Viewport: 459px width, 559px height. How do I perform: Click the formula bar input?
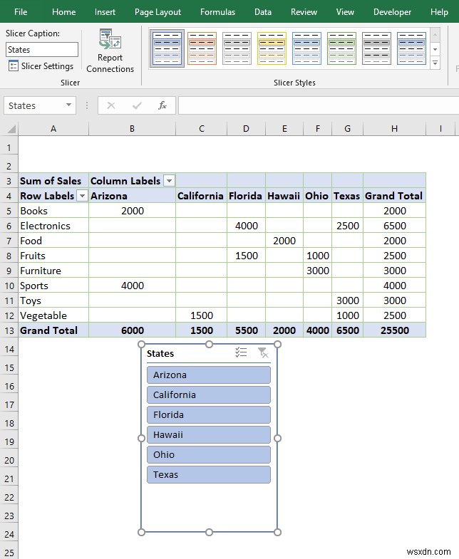(x=319, y=105)
